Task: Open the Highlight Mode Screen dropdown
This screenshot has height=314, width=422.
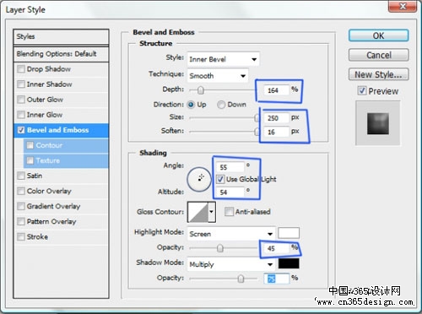Action: [231, 234]
